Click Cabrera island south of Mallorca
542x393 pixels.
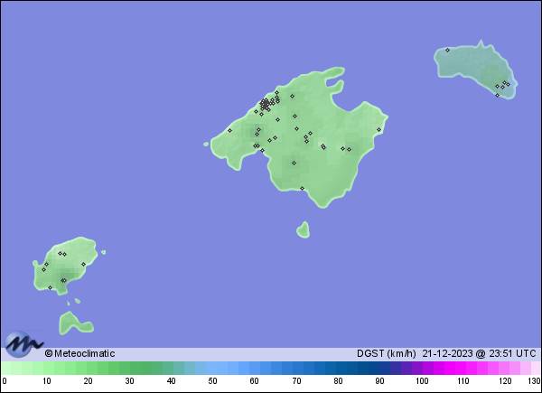[x=304, y=229]
